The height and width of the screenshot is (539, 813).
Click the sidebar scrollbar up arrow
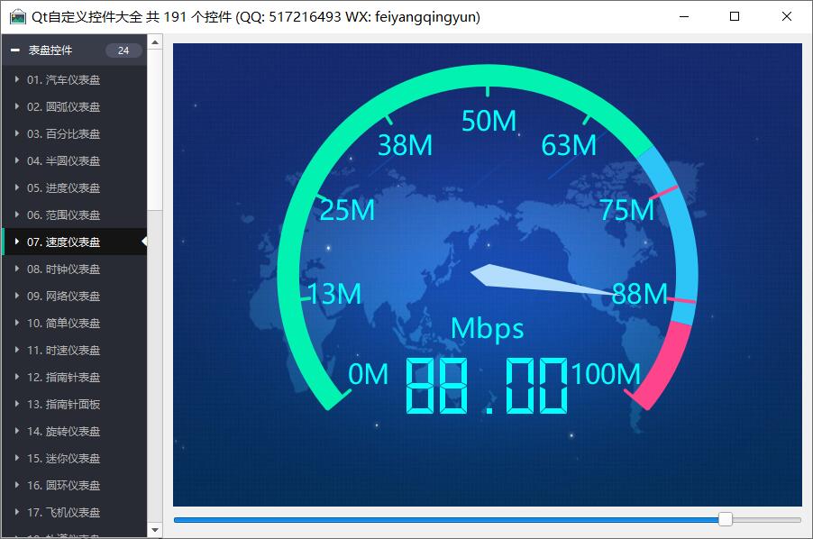pyautogui.click(x=155, y=41)
